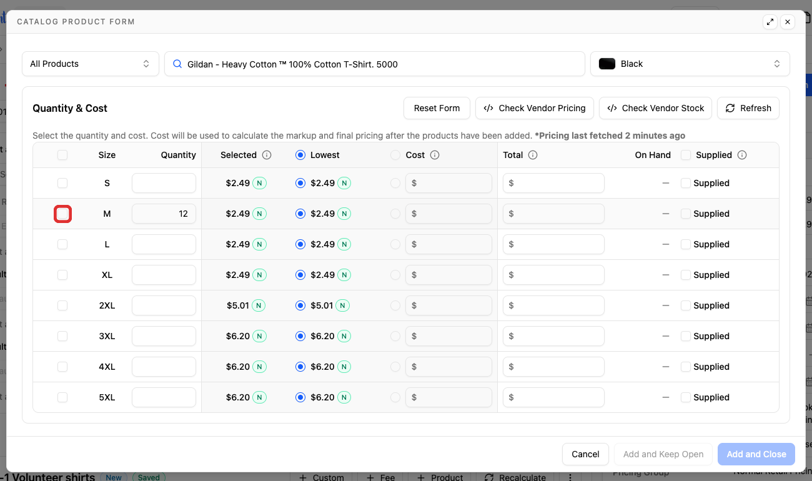The height and width of the screenshot is (481, 812).
Task: Click the Cancel button
Action: click(585, 454)
